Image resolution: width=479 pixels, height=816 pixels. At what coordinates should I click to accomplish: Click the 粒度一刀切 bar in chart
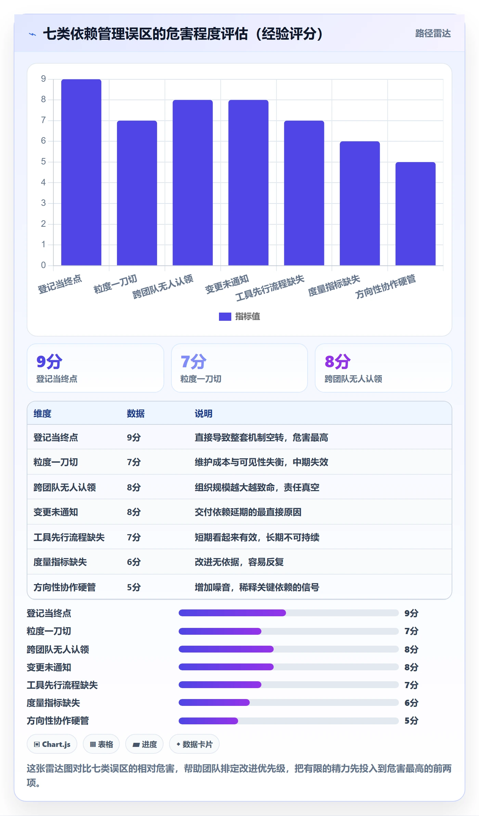[137, 193]
